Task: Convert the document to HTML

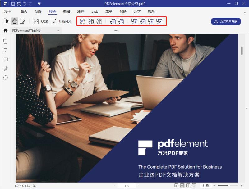Action: pyautogui.click(x=143, y=21)
